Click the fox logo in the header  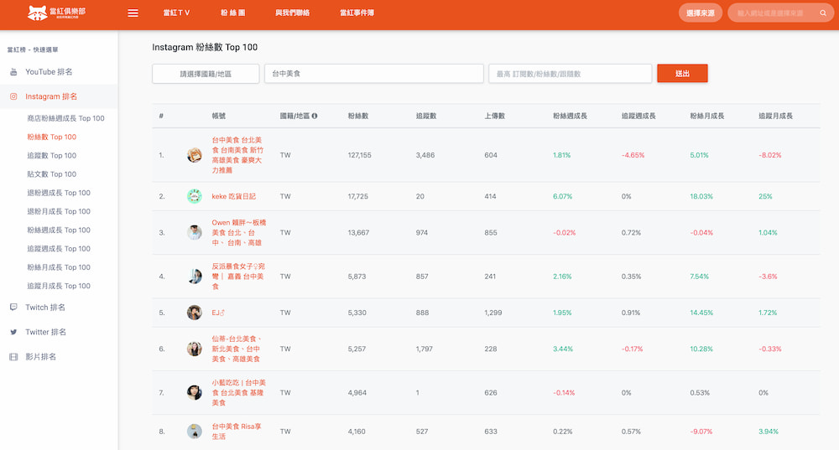[x=38, y=13]
